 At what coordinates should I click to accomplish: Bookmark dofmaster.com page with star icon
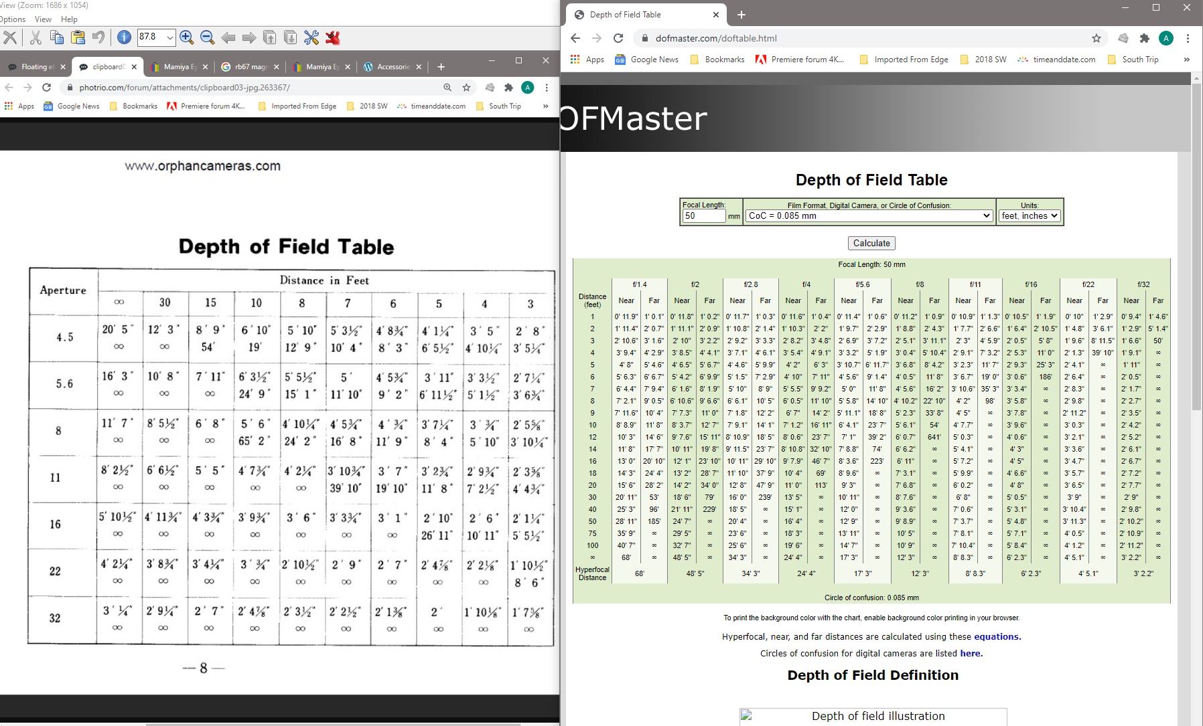tap(1096, 38)
